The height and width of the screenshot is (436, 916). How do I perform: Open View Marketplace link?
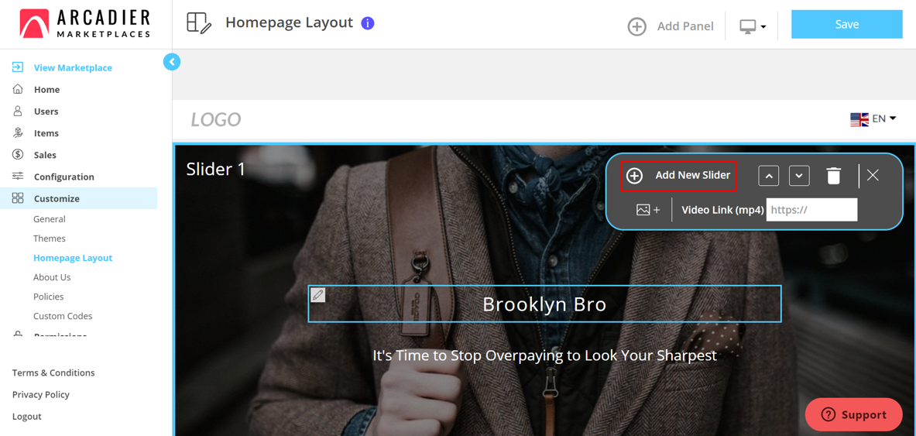(x=73, y=68)
